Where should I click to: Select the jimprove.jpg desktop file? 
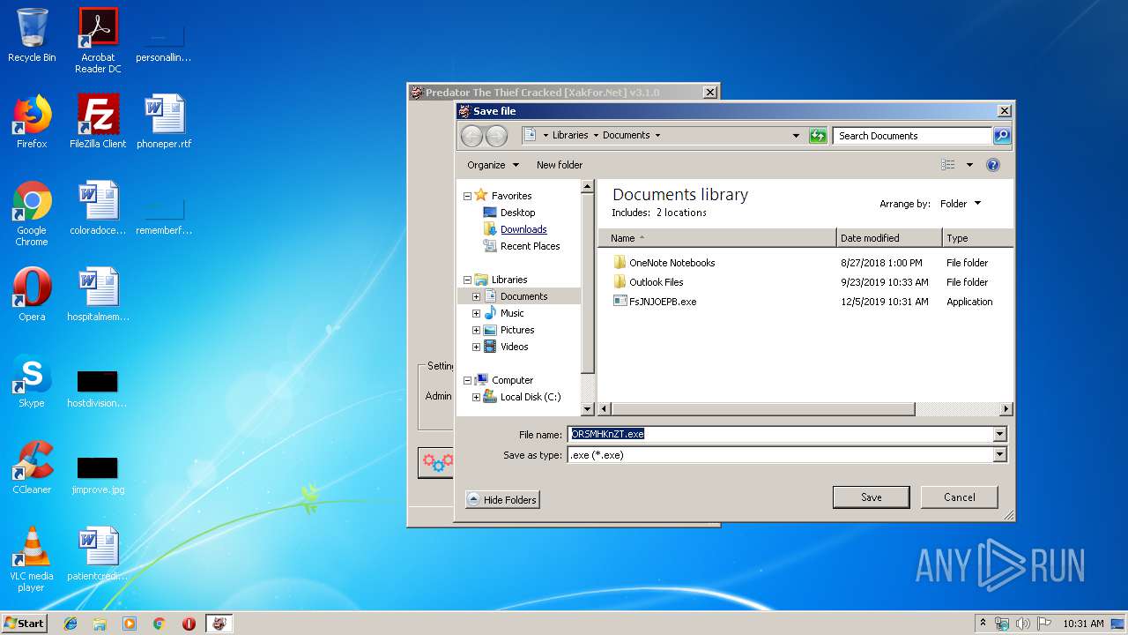pos(98,474)
